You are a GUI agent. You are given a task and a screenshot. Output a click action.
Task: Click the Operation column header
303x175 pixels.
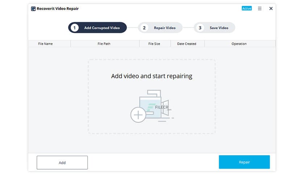point(239,44)
